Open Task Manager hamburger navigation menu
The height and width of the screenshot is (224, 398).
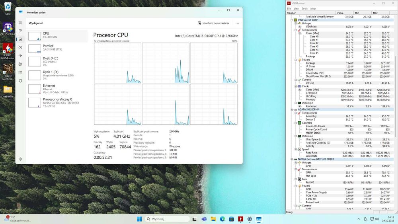point(20,23)
